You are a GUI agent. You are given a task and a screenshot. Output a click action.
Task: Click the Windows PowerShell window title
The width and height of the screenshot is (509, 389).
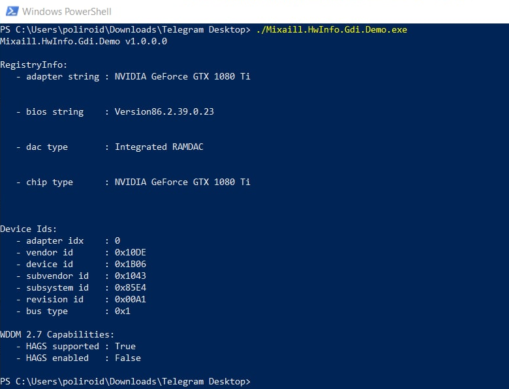point(67,12)
